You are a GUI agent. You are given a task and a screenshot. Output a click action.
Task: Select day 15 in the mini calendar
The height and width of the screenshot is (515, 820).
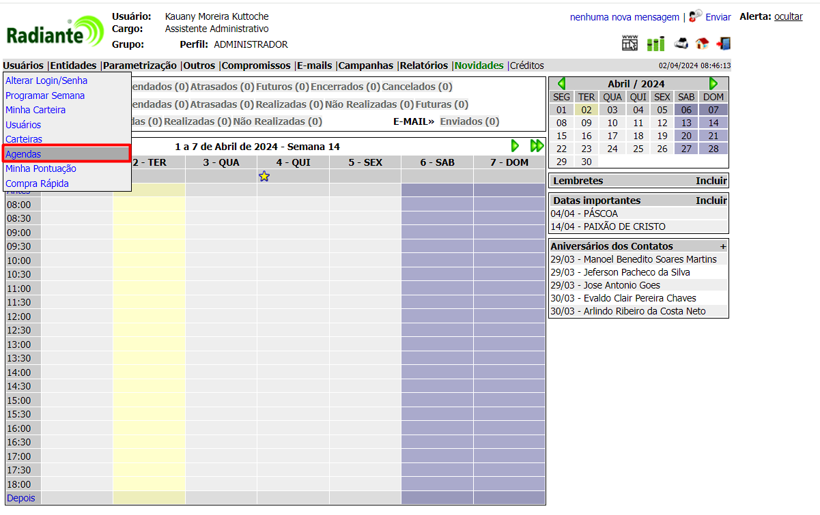point(561,136)
